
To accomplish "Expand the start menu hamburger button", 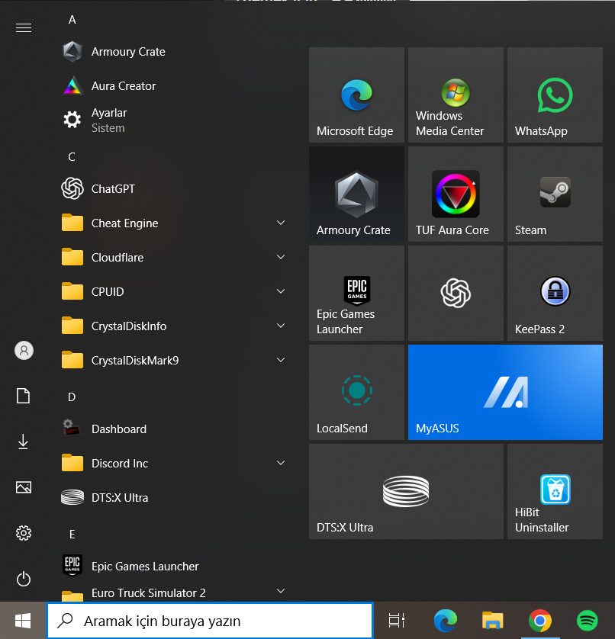I will coord(23,27).
